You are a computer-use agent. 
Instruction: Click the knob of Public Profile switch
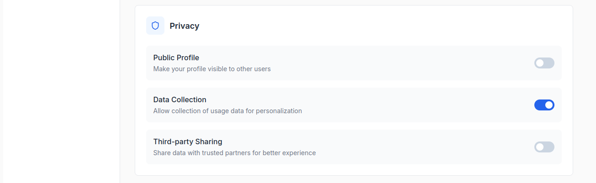point(540,63)
